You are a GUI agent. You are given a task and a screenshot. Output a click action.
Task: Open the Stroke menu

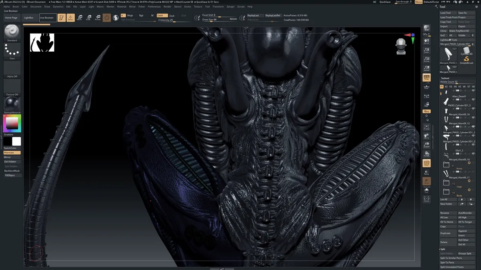click(x=188, y=7)
